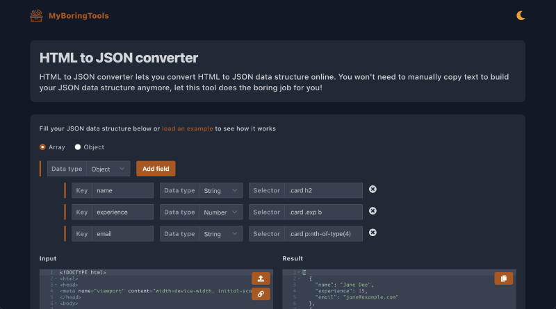Select the Array radio button

(42, 147)
